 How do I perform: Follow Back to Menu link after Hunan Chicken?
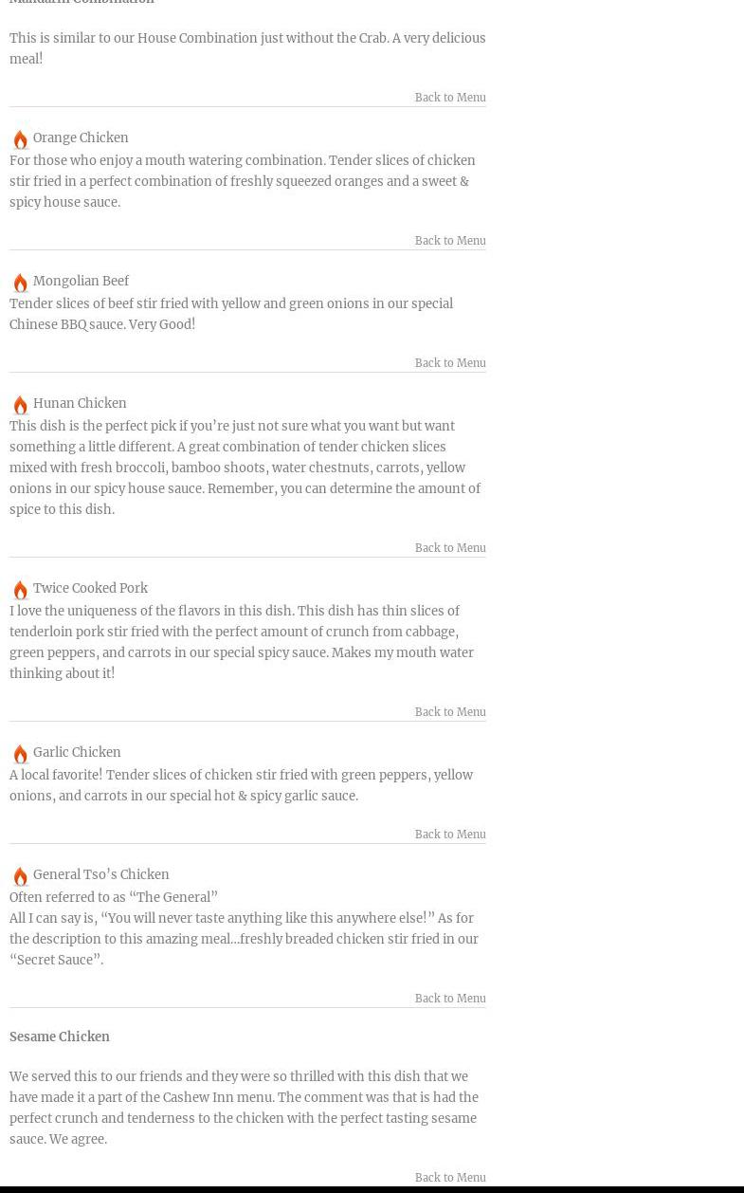pyautogui.click(x=449, y=548)
